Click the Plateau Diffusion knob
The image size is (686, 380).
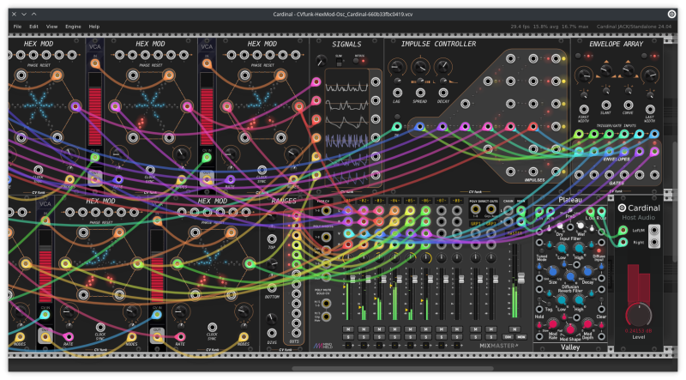570,277
